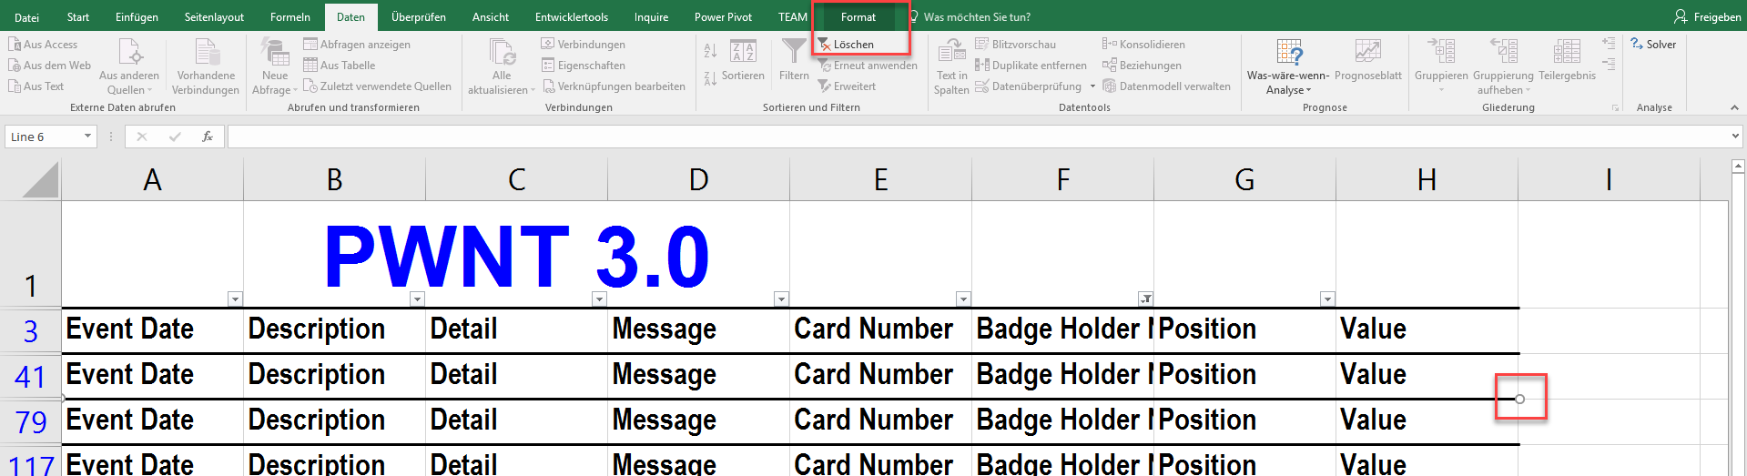Click the Teilergebnis subtotal icon
The height and width of the screenshot is (476, 1747).
click(1567, 53)
